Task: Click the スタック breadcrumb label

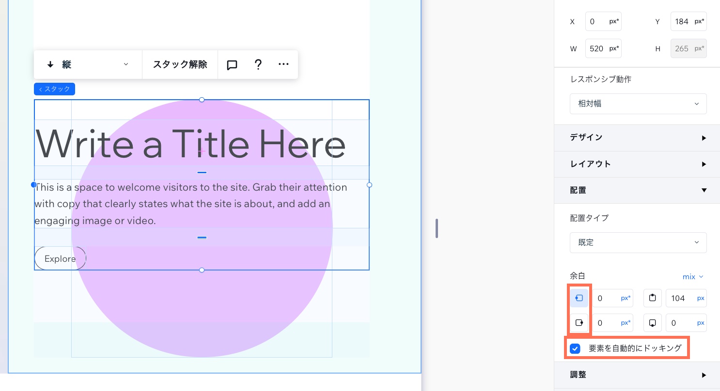Action: tap(54, 89)
